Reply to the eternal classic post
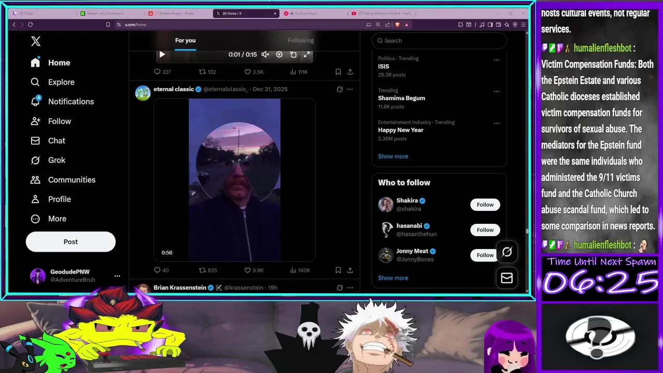Image resolution: width=663 pixels, height=373 pixels. (162, 270)
